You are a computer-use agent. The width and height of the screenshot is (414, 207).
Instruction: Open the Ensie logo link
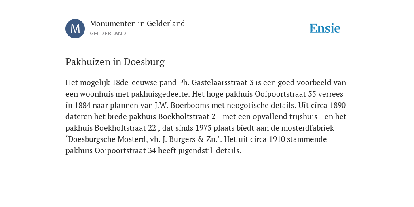(325, 28)
